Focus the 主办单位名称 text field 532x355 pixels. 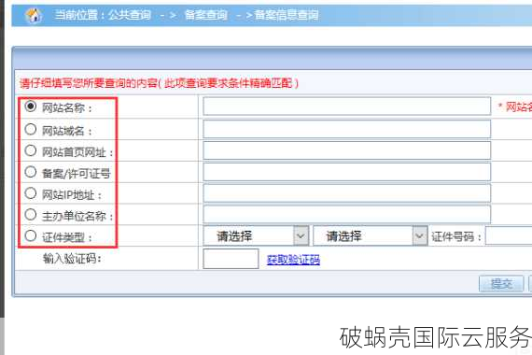(x=347, y=214)
